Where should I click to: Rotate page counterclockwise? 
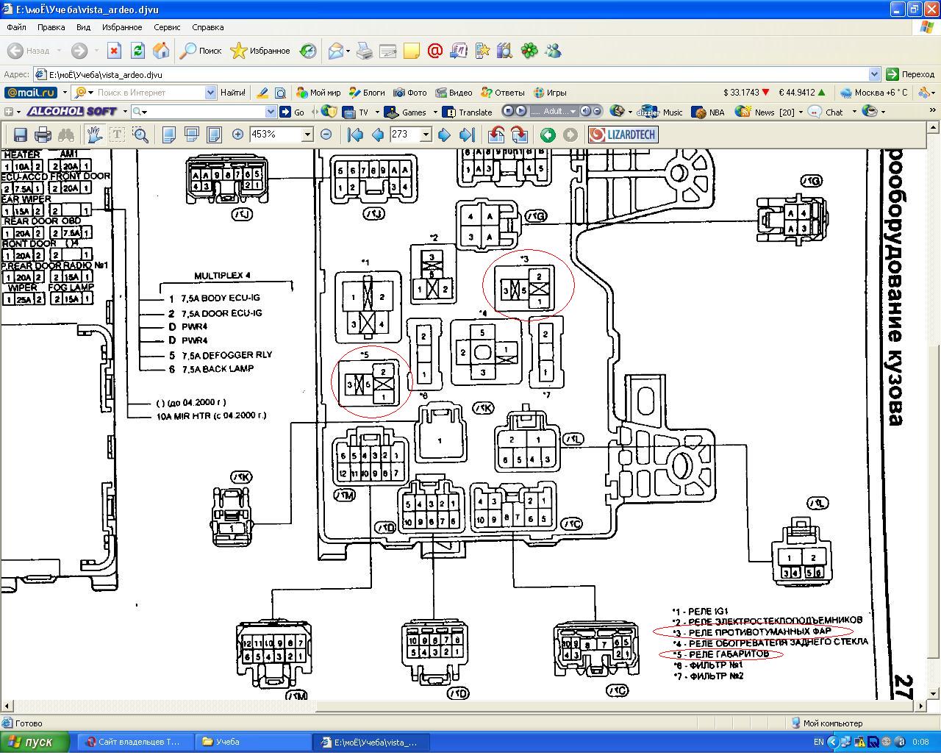(x=496, y=135)
